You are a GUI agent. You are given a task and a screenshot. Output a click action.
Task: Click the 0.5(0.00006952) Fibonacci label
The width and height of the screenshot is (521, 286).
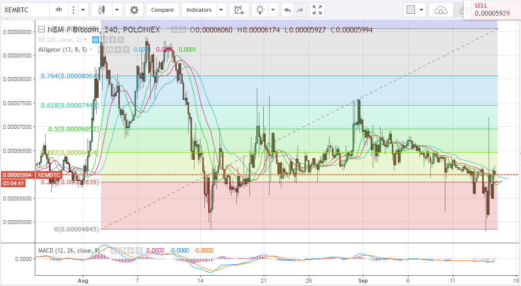pyautogui.click(x=74, y=129)
